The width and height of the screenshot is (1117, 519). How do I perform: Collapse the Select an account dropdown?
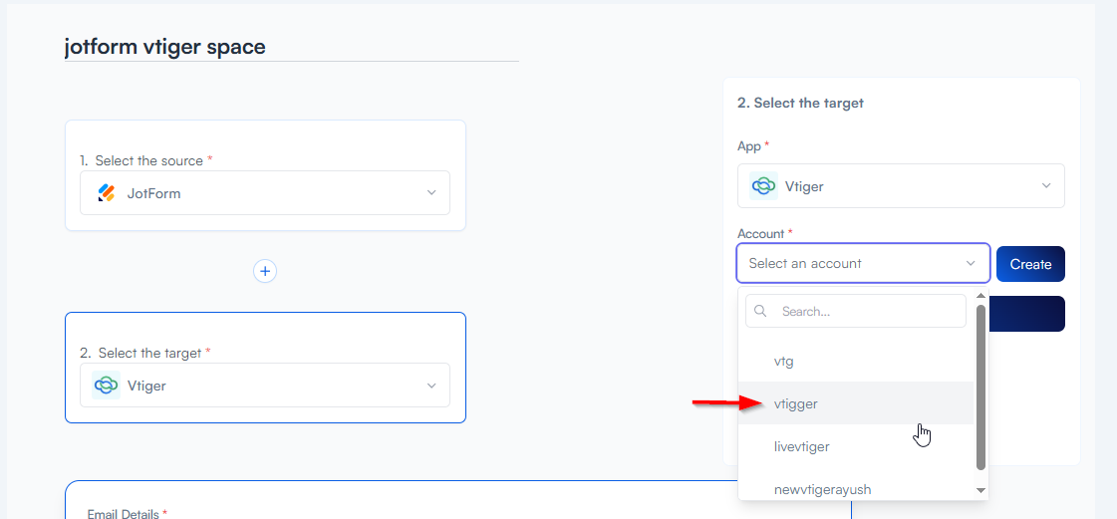tap(971, 264)
